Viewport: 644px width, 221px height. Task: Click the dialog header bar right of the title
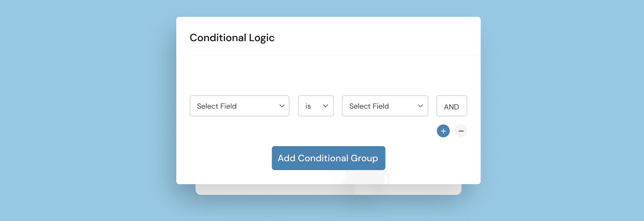click(377, 37)
